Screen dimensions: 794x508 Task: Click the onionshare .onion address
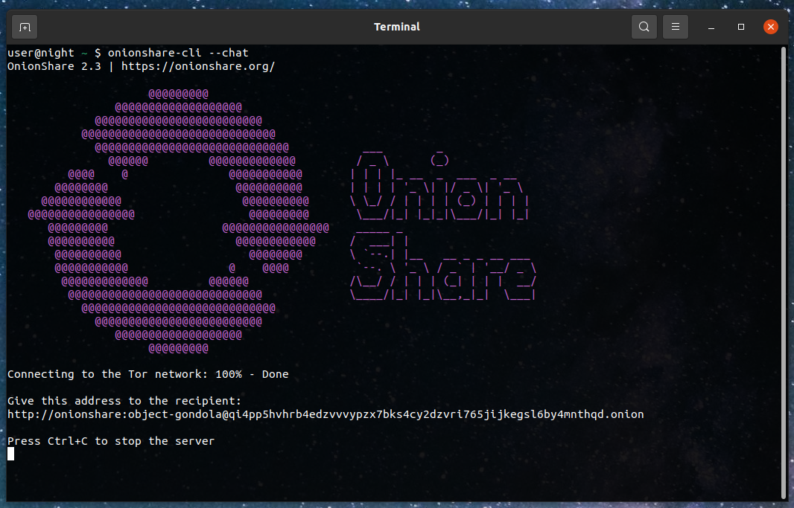tap(325, 414)
